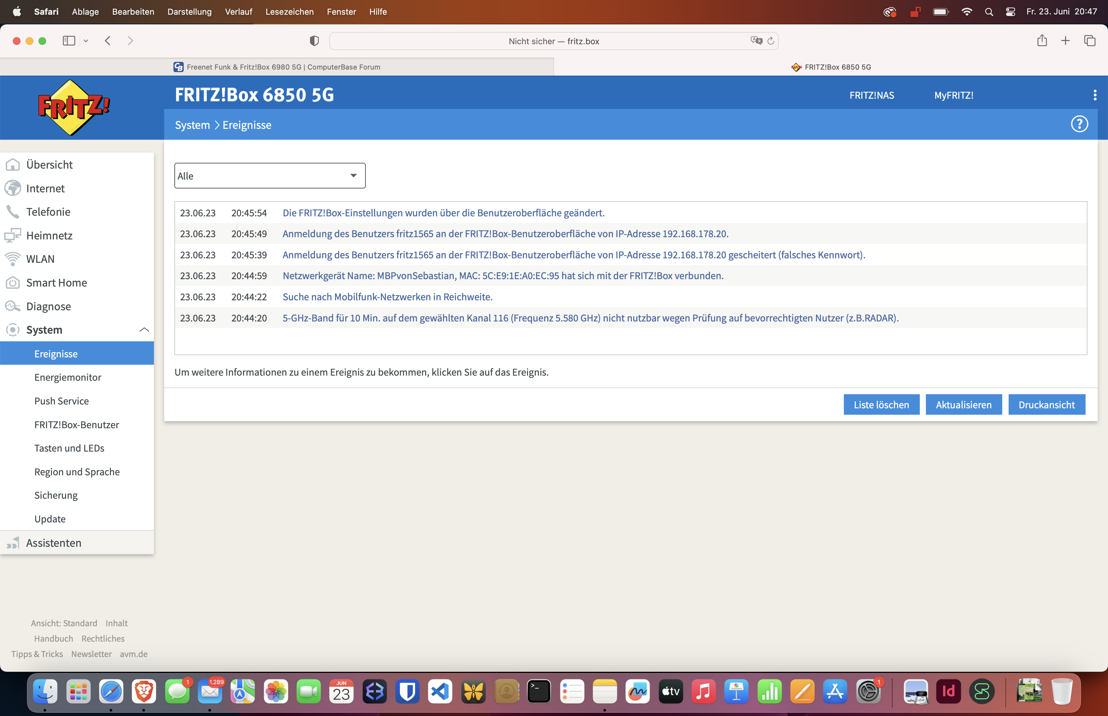Open macOS Control Center in menu bar

pyautogui.click(x=1010, y=12)
